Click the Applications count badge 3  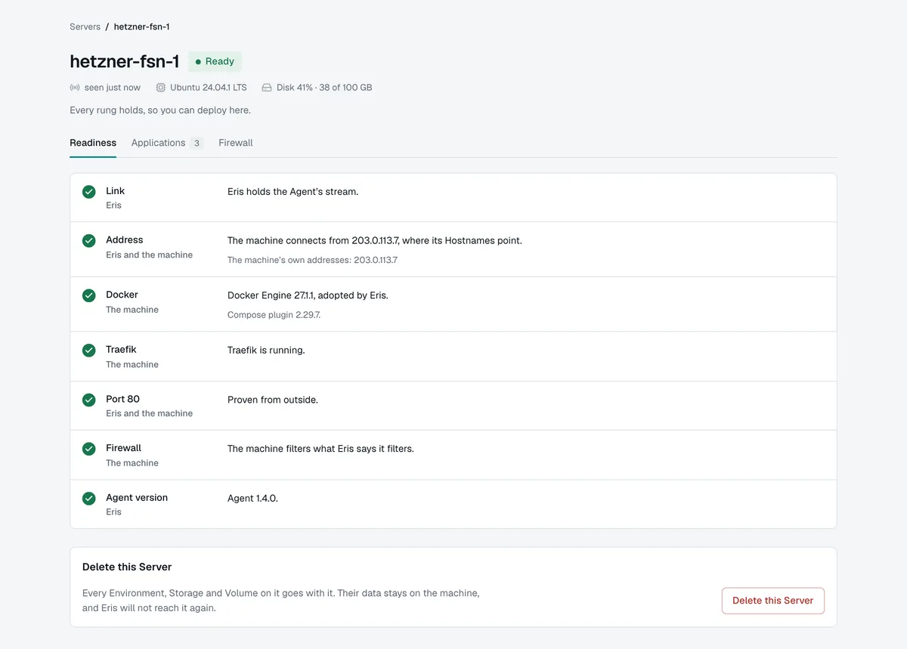pos(197,144)
